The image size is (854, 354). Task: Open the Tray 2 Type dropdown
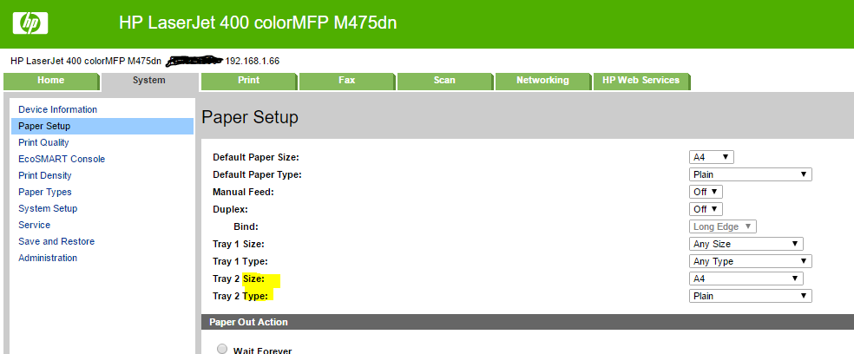pyautogui.click(x=750, y=296)
